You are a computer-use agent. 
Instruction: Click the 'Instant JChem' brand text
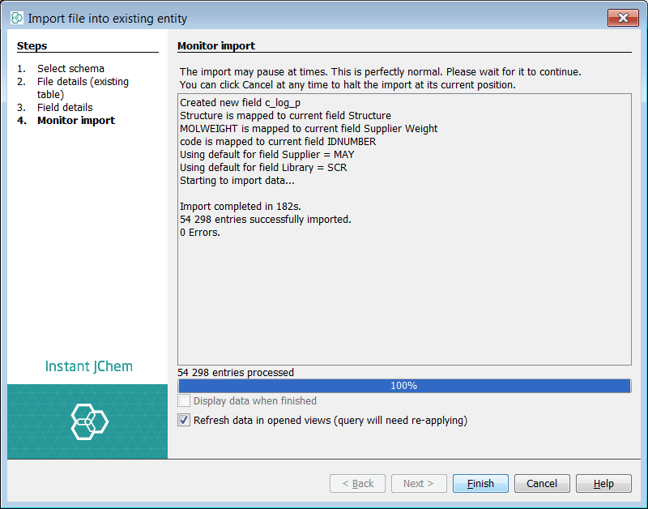pyautogui.click(x=89, y=366)
